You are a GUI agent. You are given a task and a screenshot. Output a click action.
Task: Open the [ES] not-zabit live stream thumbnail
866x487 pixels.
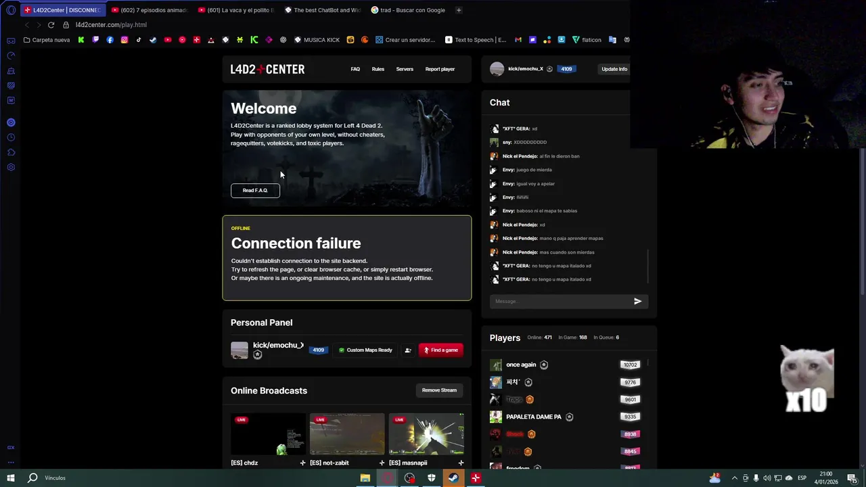coord(347,434)
